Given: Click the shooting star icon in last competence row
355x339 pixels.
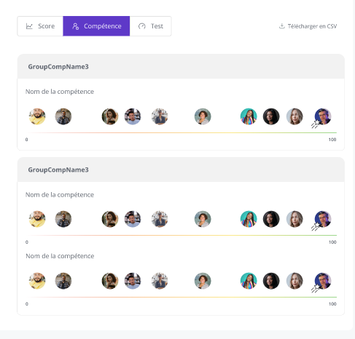Looking at the screenshot, I should [316, 289].
